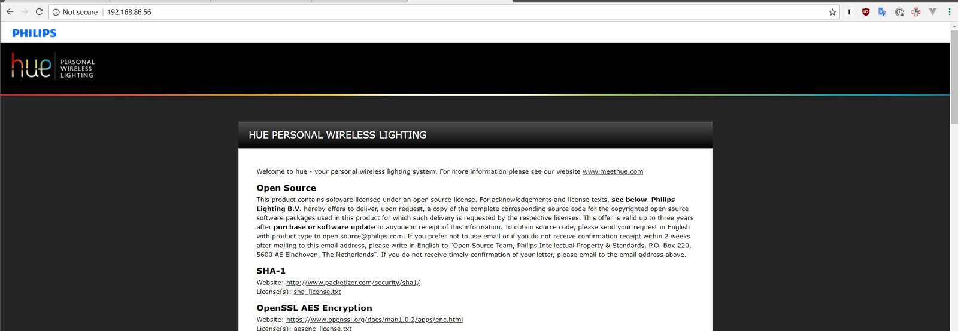Reload the page with the refresh icon
Viewport: 958px width, 331px height.
(40, 12)
